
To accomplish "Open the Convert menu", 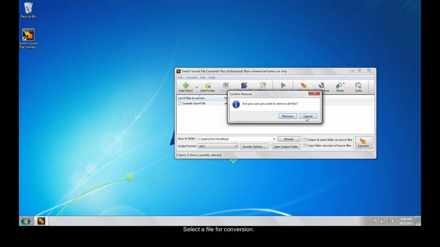I will [192, 78].
